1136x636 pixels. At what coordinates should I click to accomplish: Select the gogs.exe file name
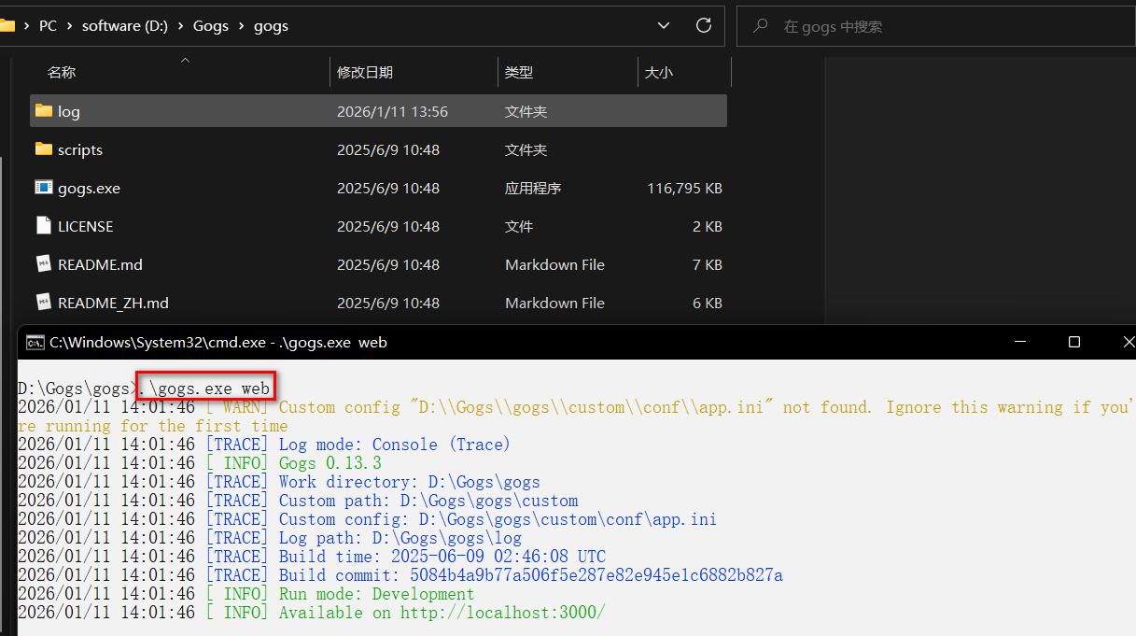pyautogui.click(x=89, y=188)
